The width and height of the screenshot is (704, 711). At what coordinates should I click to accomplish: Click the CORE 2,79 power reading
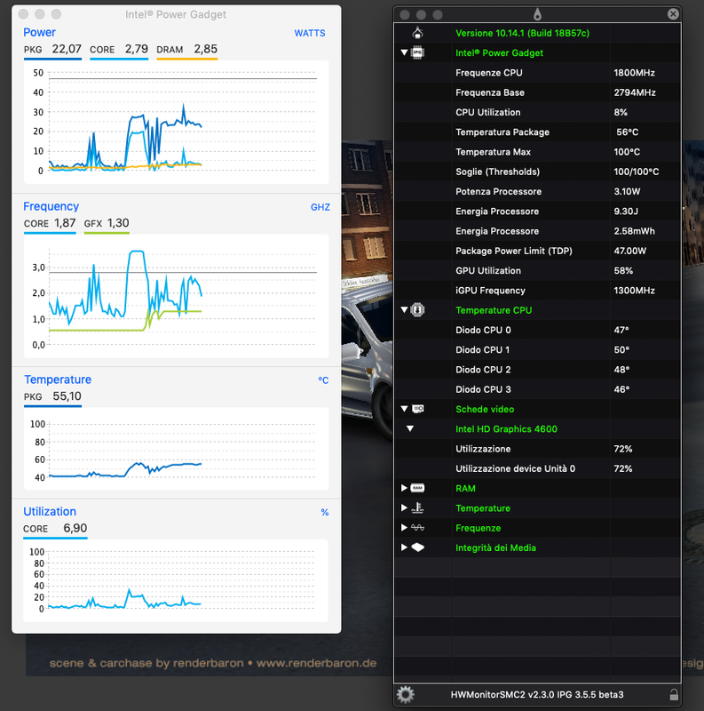tap(119, 49)
